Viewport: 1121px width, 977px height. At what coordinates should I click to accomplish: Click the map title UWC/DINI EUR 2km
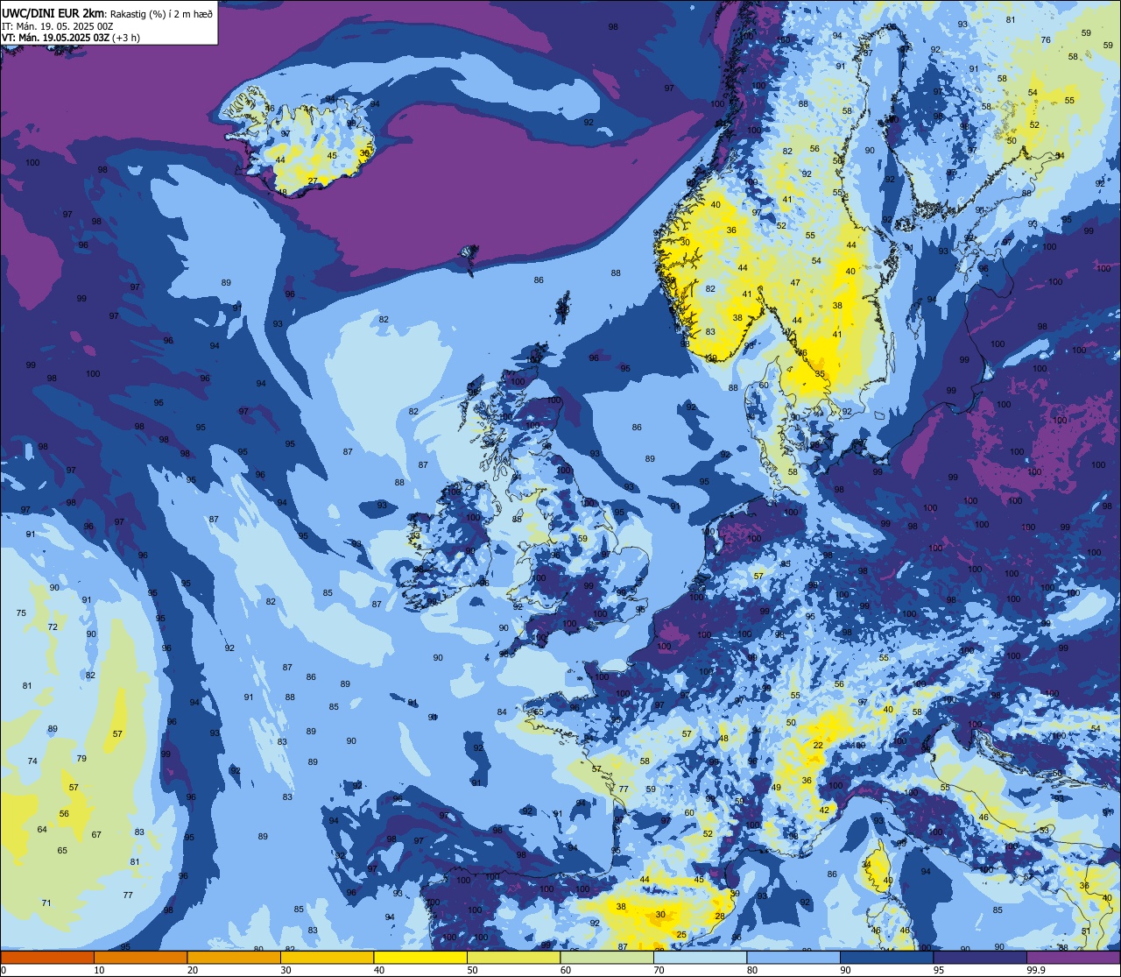(x=53, y=12)
